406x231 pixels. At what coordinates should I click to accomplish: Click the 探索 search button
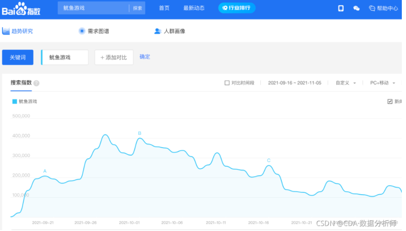point(138,8)
